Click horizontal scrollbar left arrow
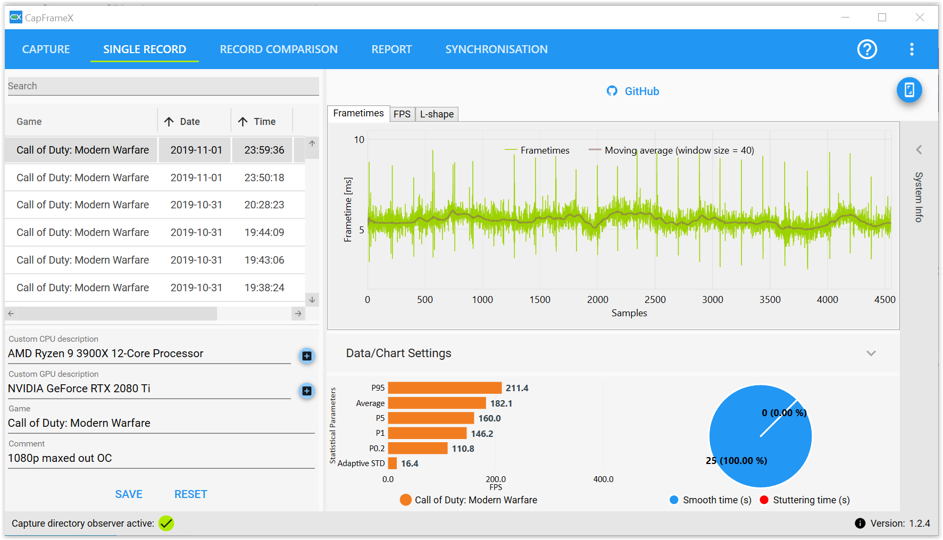Screen dimensions: 943x540 click(x=11, y=314)
